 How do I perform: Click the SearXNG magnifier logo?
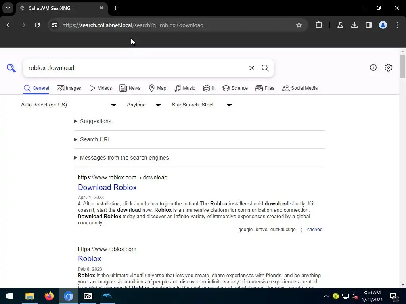[x=11, y=68]
